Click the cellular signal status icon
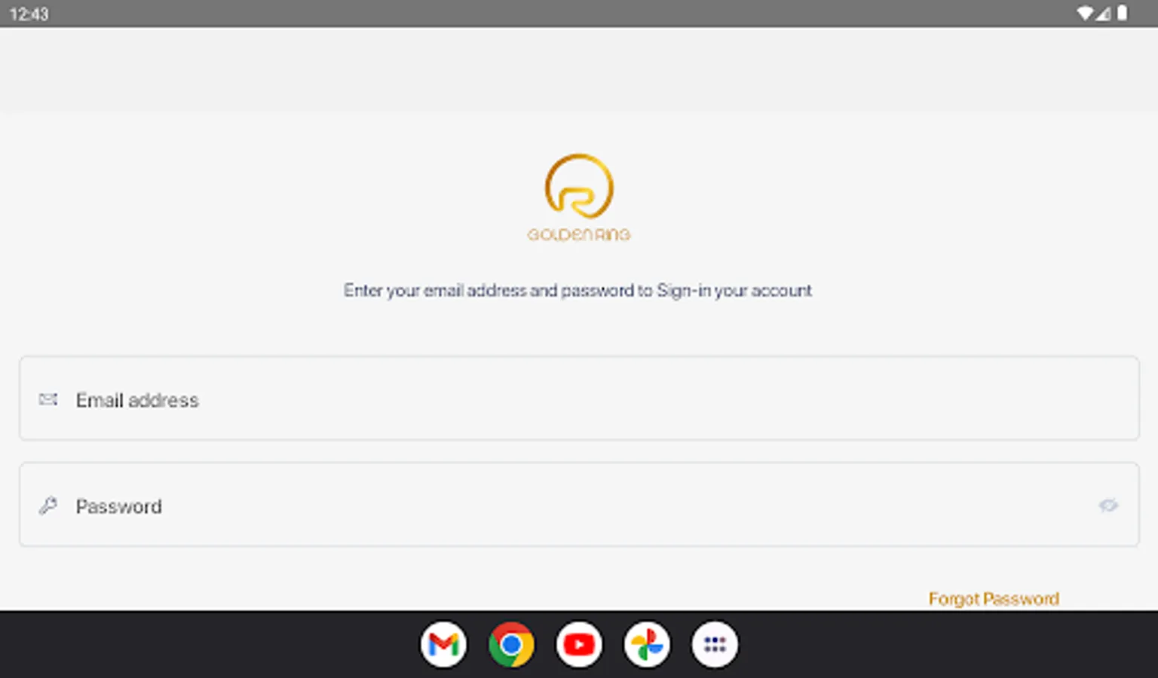The image size is (1158, 678). (1103, 14)
